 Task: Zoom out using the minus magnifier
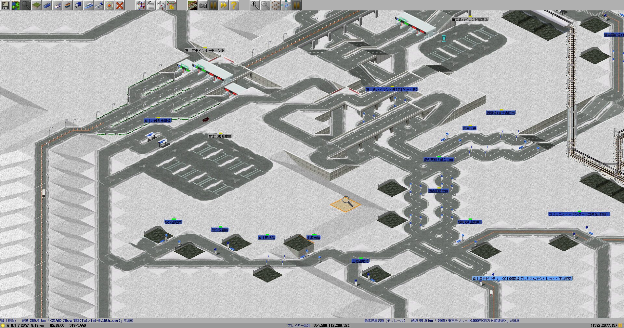[265, 5]
